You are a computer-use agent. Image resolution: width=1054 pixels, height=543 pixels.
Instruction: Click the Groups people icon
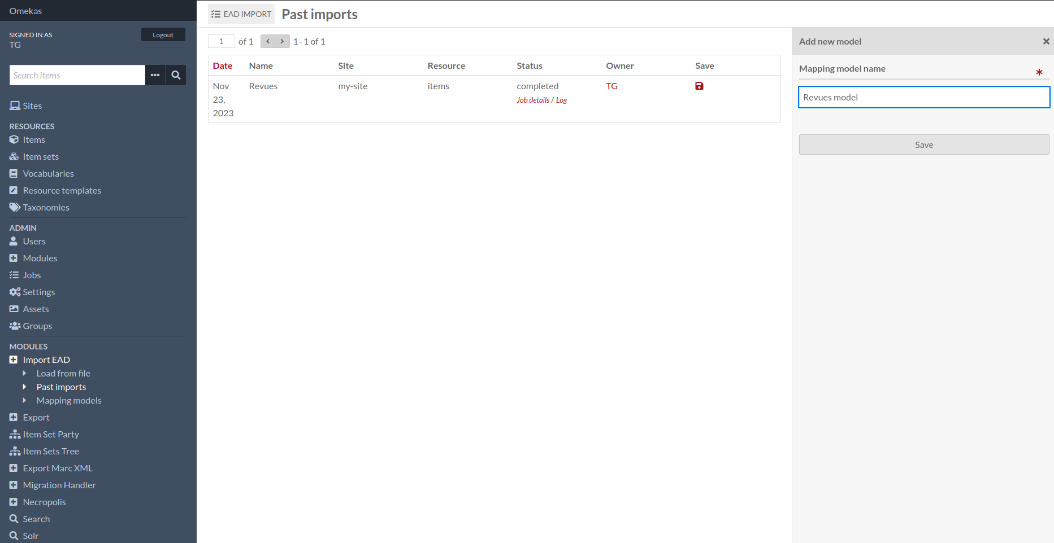[15, 326]
